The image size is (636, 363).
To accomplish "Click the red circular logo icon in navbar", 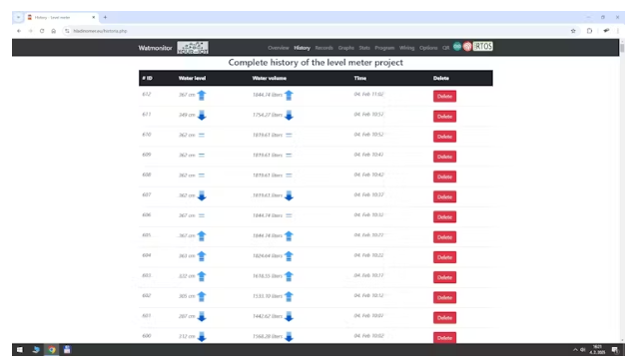I will click(467, 47).
